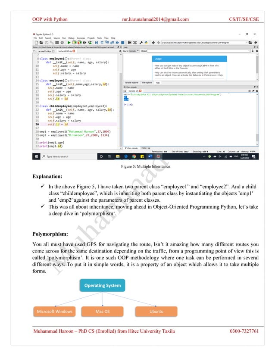Click the blue Stop debugging square
The height and width of the screenshot is (356, 275).
pos(122,43)
